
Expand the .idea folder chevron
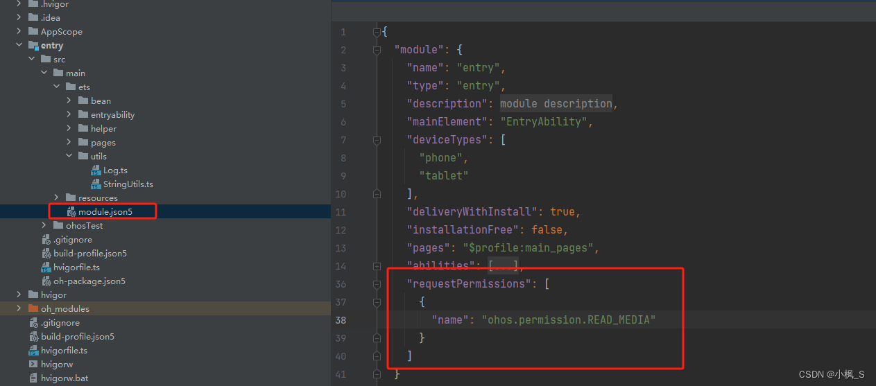[x=19, y=17]
